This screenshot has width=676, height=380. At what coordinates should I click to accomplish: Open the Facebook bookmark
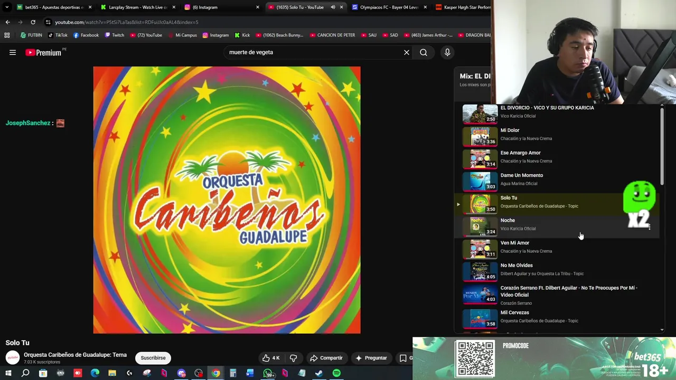coord(86,35)
